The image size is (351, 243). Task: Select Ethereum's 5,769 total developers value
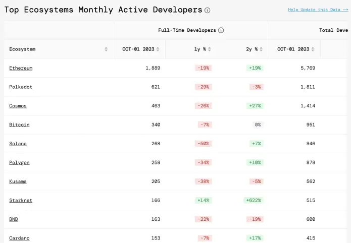308,68
